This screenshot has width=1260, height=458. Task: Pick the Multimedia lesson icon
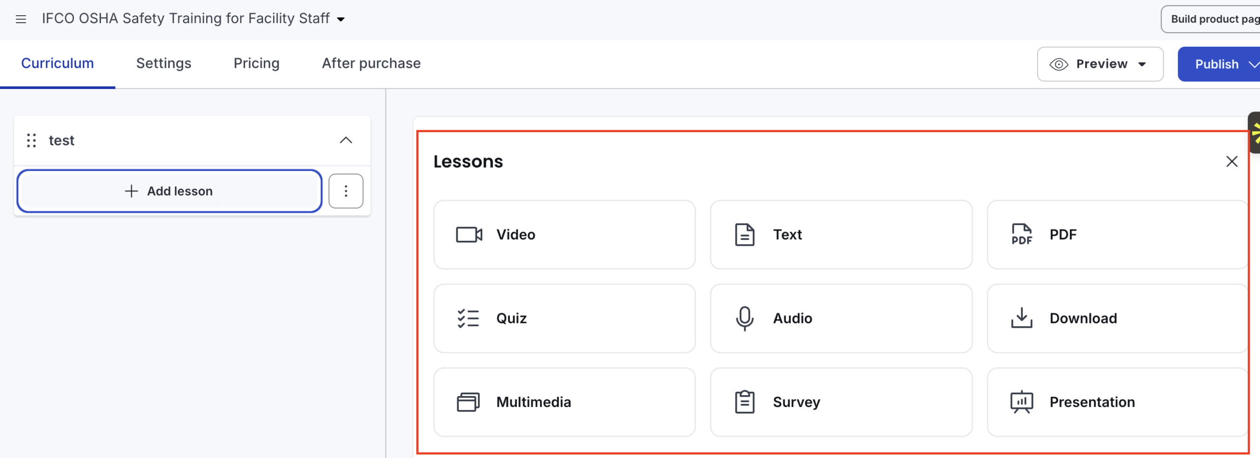click(x=468, y=402)
